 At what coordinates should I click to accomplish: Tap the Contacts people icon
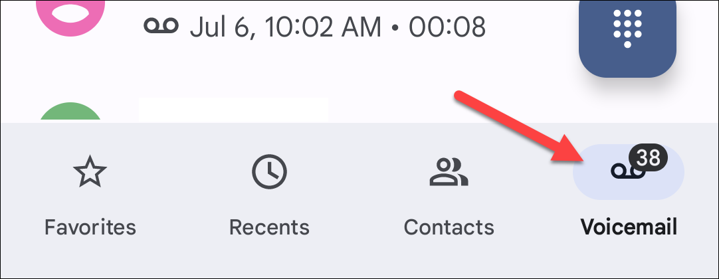click(x=449, y=172)
